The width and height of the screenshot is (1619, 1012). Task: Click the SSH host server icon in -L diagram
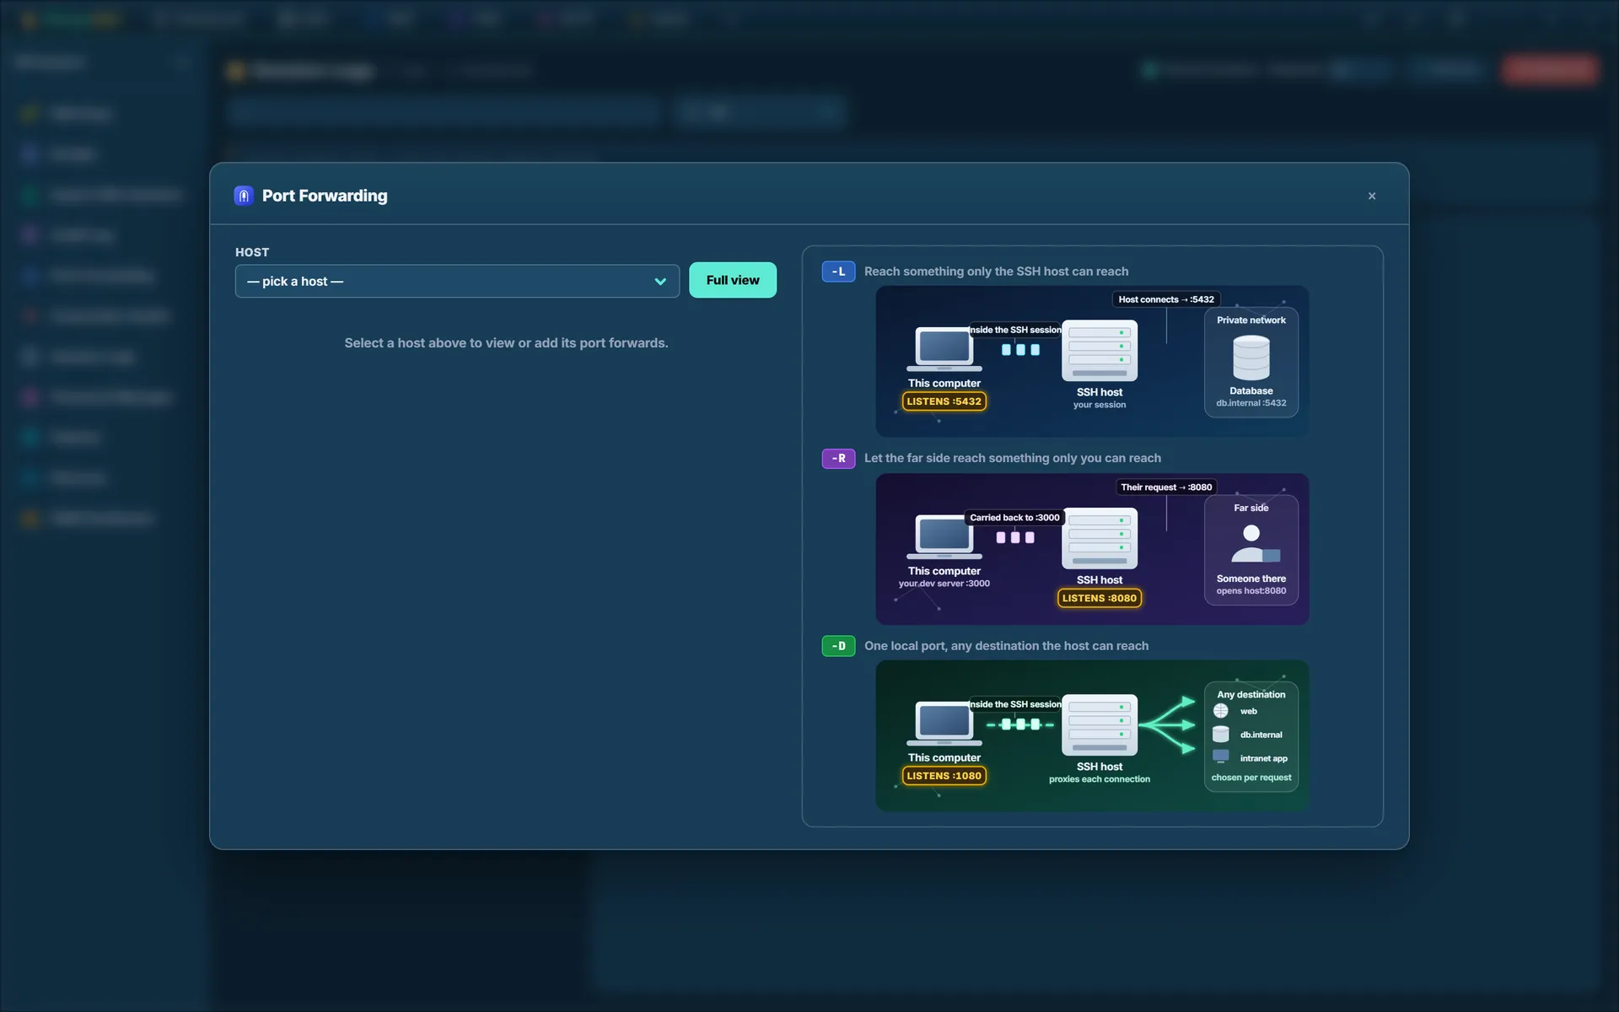point(1100,350)
